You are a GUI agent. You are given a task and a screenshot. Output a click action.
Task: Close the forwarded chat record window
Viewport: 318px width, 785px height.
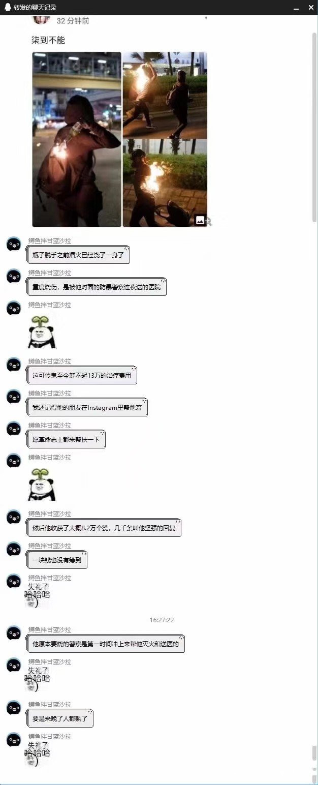(311, 8)
